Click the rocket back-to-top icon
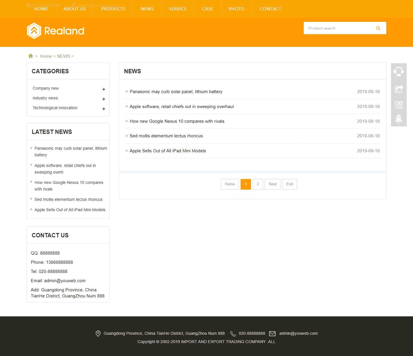This screenshot has height=356, width=413. coord(399,119)
